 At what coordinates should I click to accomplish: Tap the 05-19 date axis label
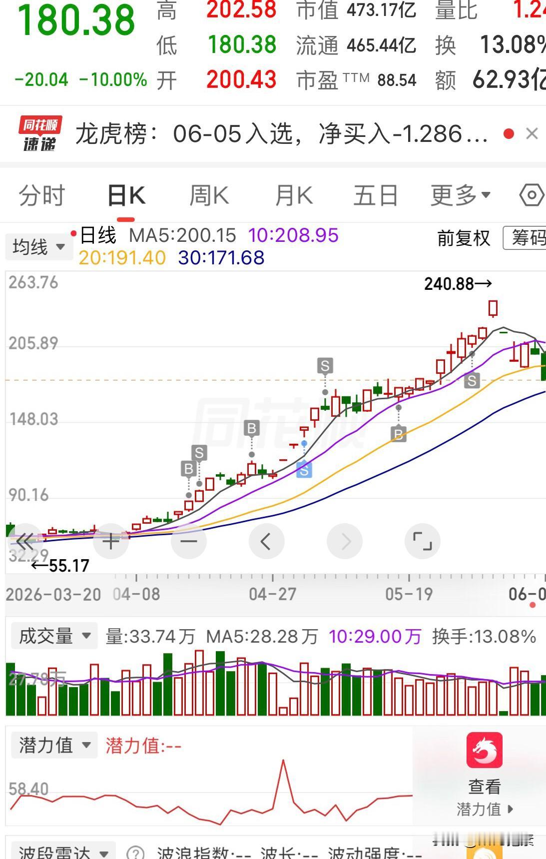click(409, 594)
